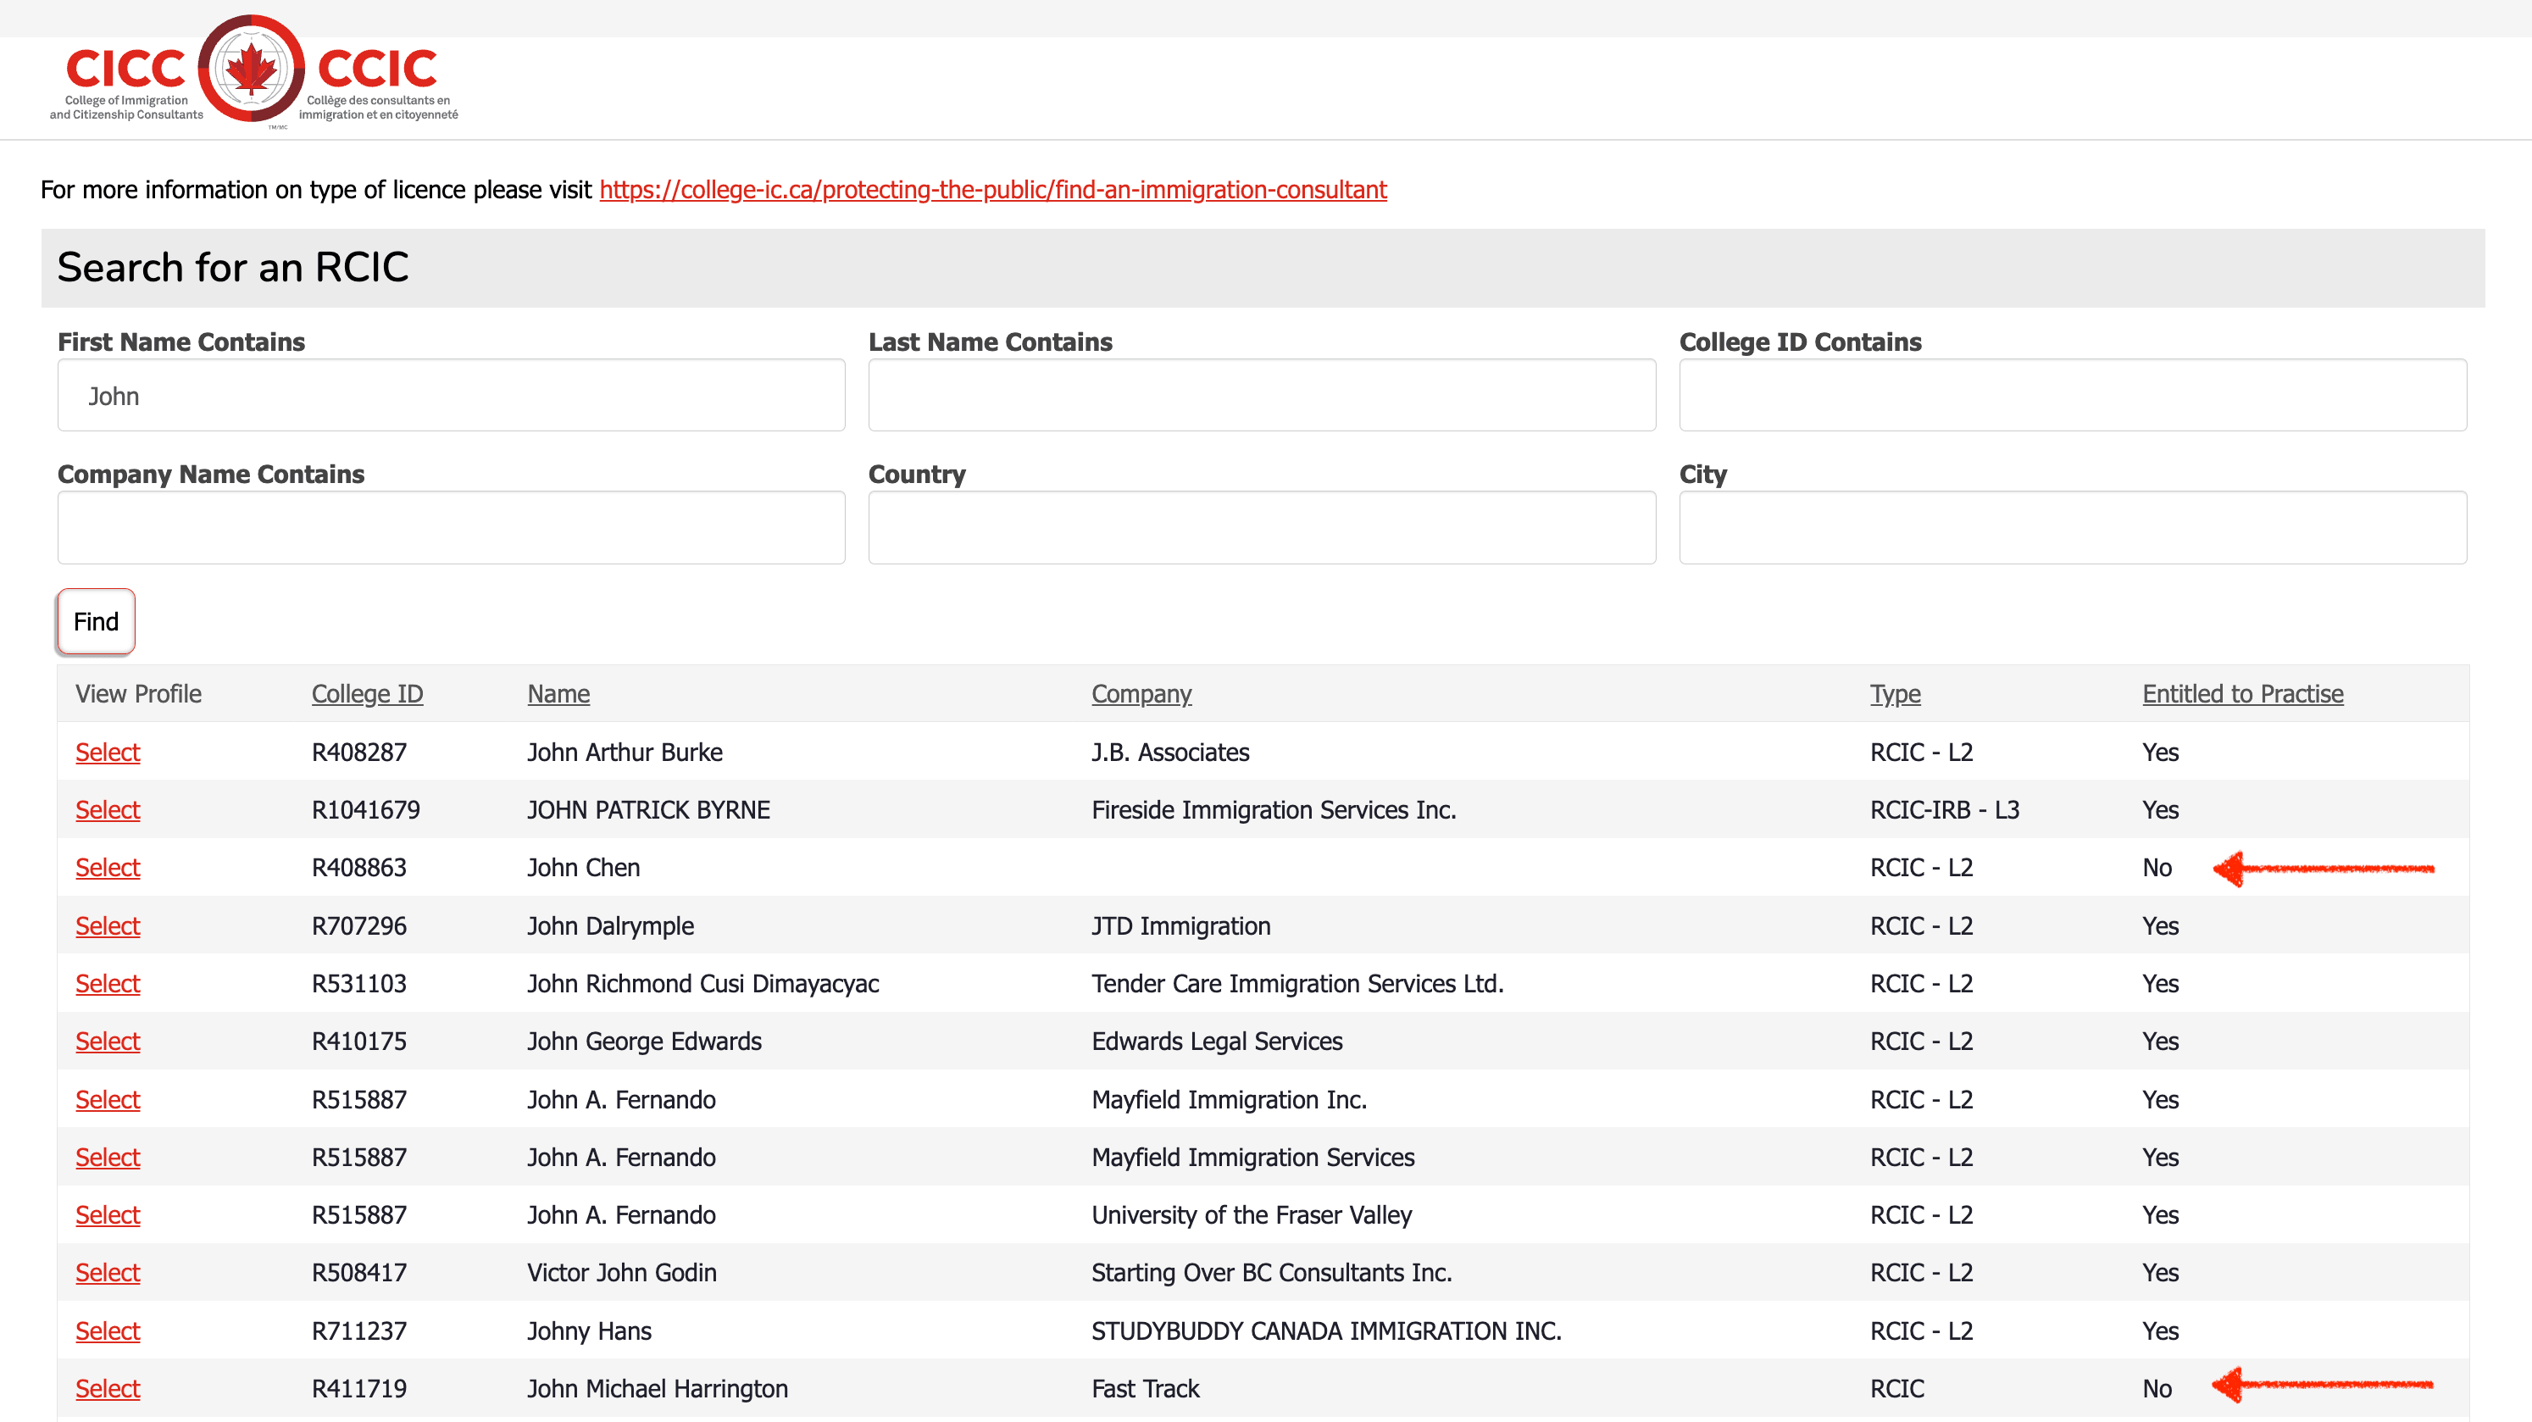
Task: Open John Dalrymple's profile via Select
Action: (x=107, y=925)
